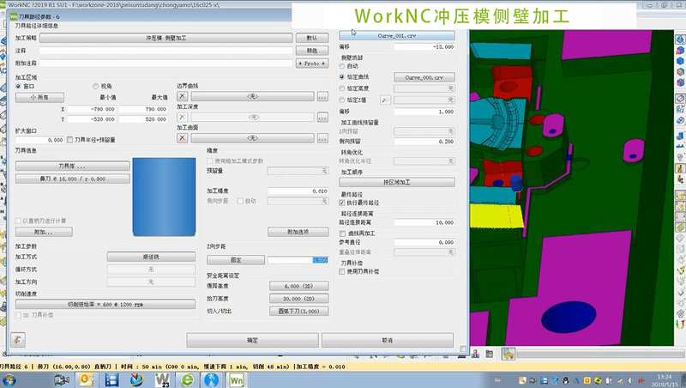Open Outlook from the taskbar
686x388 pixels.
(x=87, y=379)
